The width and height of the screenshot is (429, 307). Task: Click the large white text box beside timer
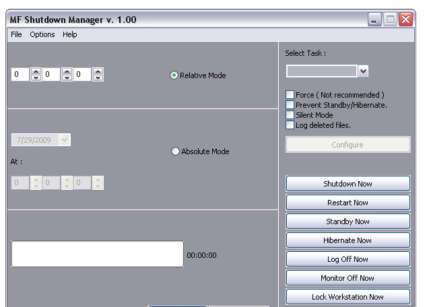point(97,254)
